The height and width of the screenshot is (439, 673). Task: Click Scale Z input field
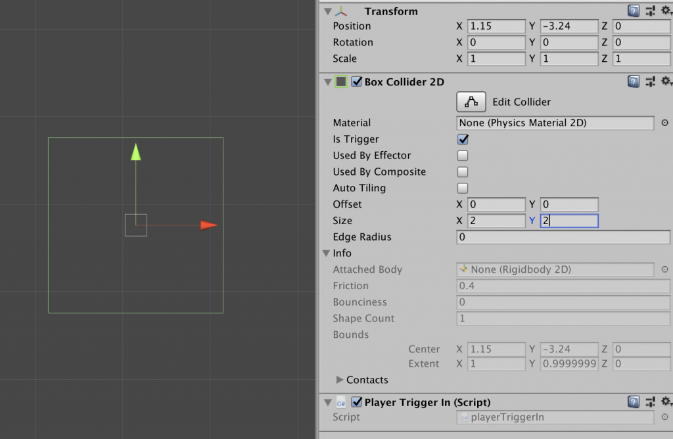[641, 58]
